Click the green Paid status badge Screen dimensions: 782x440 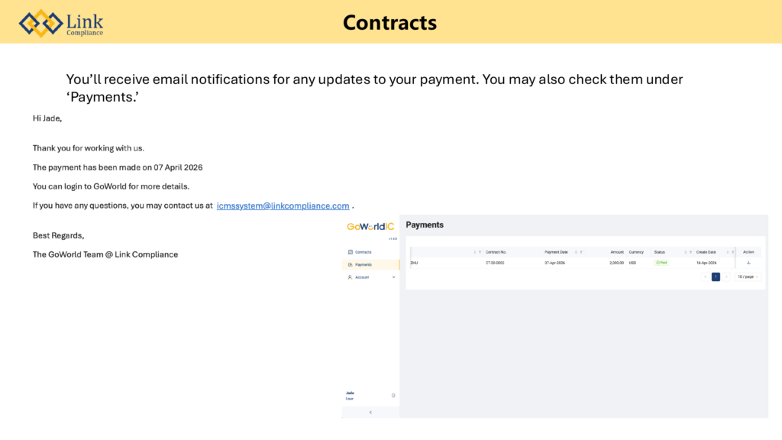661,263
